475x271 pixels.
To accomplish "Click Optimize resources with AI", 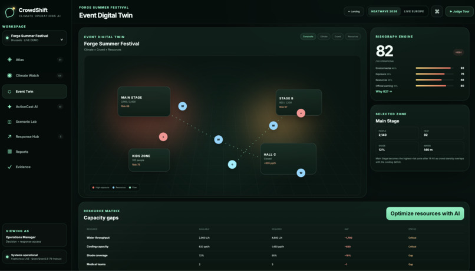I will coord(425,213).
